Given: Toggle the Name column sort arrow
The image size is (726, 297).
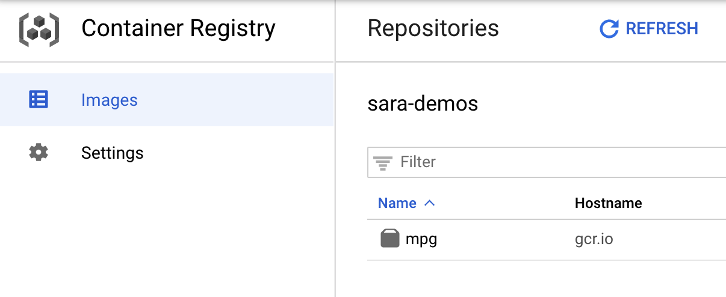Looking at the screenshot, I should click(430, 203).
